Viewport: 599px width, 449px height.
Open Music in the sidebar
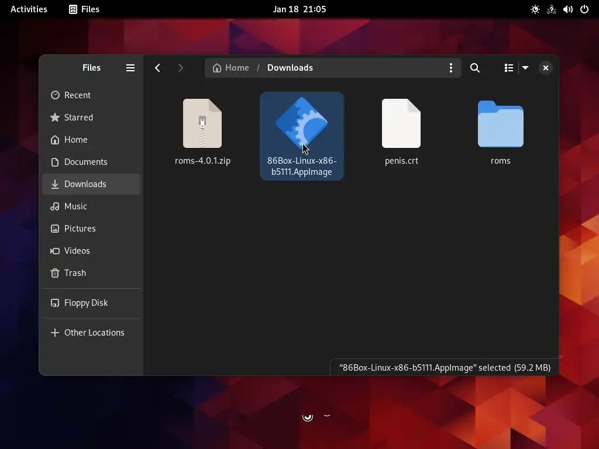coord(91,206)
